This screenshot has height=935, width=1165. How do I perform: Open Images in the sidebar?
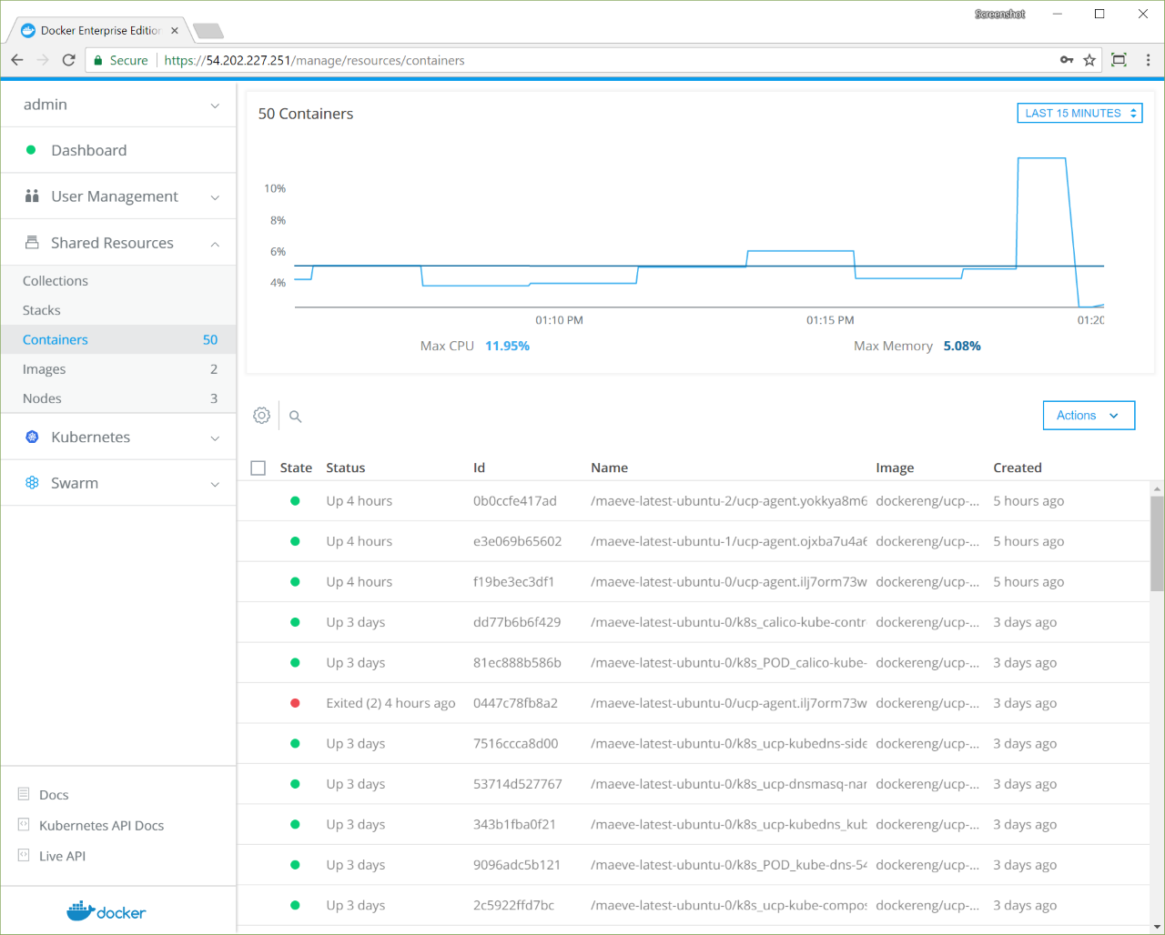coord(45,369)
